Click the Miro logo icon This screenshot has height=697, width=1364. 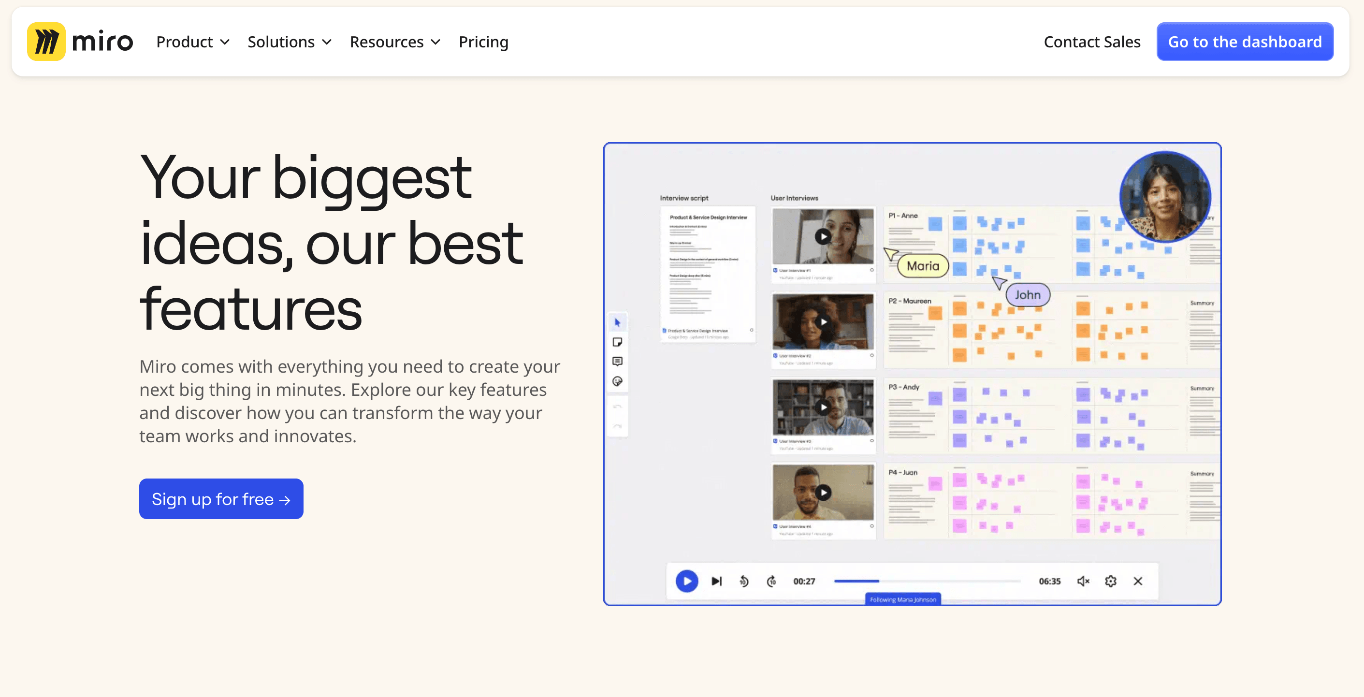click(46, 41)
